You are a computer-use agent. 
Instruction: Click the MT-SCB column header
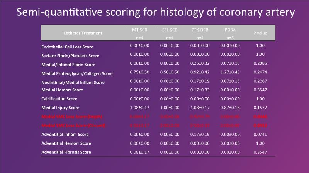pyautogui.click(x=139, y=30)
